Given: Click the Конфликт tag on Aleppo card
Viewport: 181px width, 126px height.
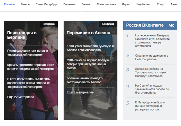Looking at the screenshot, I should 108,24.
